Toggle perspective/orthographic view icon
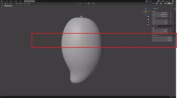This screenshot has height=98, width=177. tap(148, 25)
